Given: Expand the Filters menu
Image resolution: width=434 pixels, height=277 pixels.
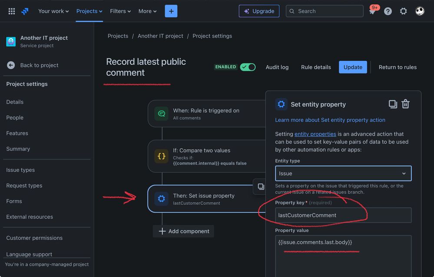Looking at the screenshot, I should (x=120, y=11).
